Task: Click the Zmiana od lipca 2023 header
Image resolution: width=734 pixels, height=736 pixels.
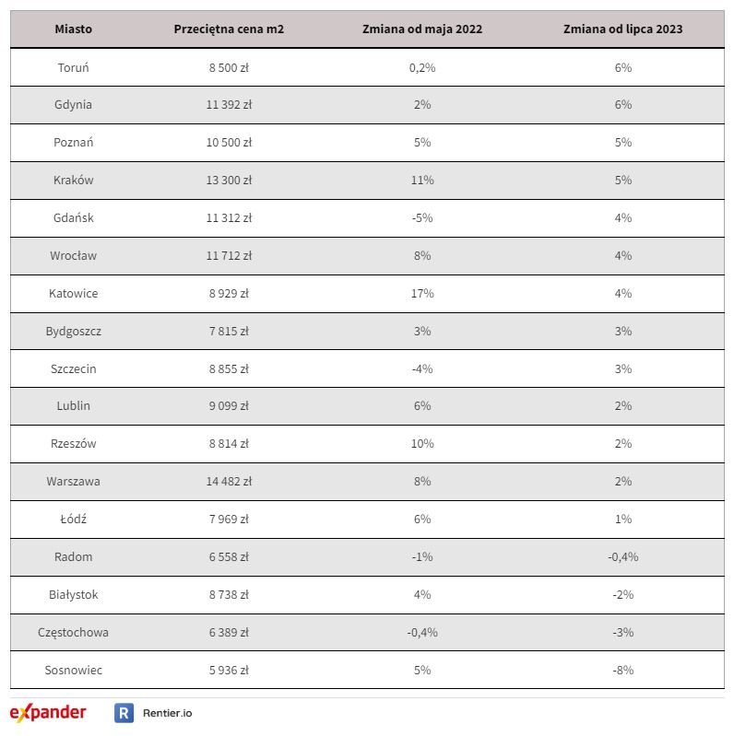Action: (623, 29)
